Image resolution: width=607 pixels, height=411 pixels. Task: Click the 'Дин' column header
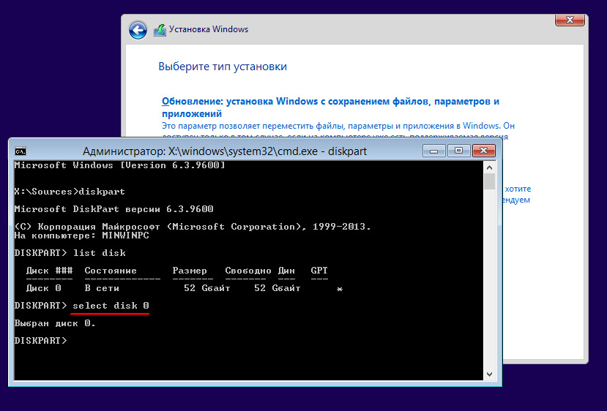(286, 271)
